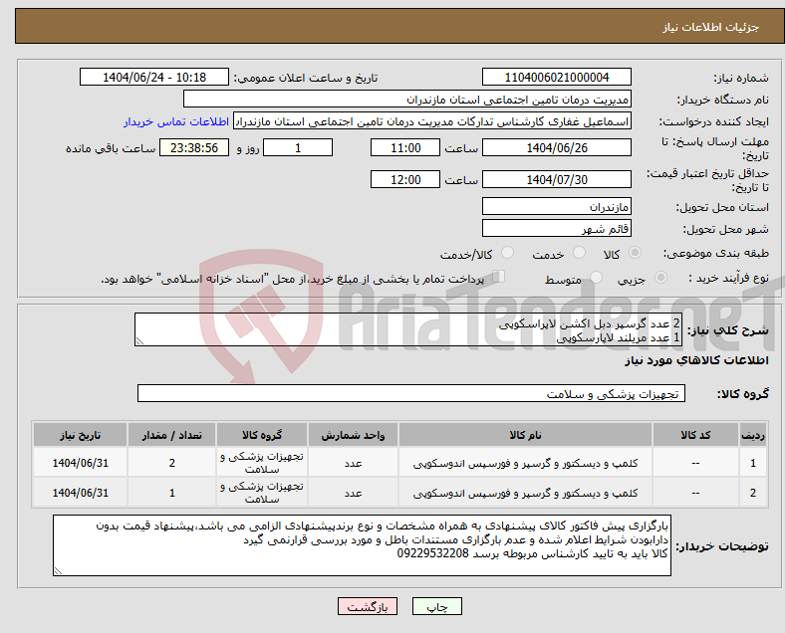Click the delivery city field قائم شهر
Viewport: 785px width, 633px height.
tap(556, 228)
